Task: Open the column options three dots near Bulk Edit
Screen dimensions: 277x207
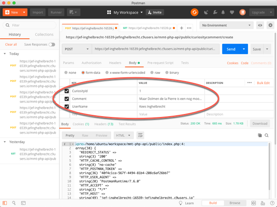Action: [249, 83]
